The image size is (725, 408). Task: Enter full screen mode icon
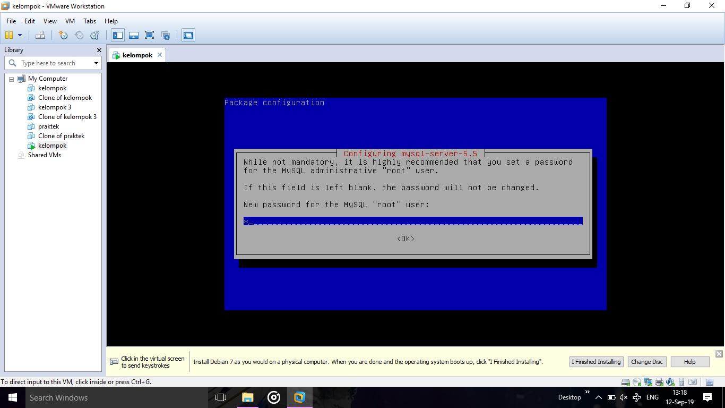pos(150,35)
